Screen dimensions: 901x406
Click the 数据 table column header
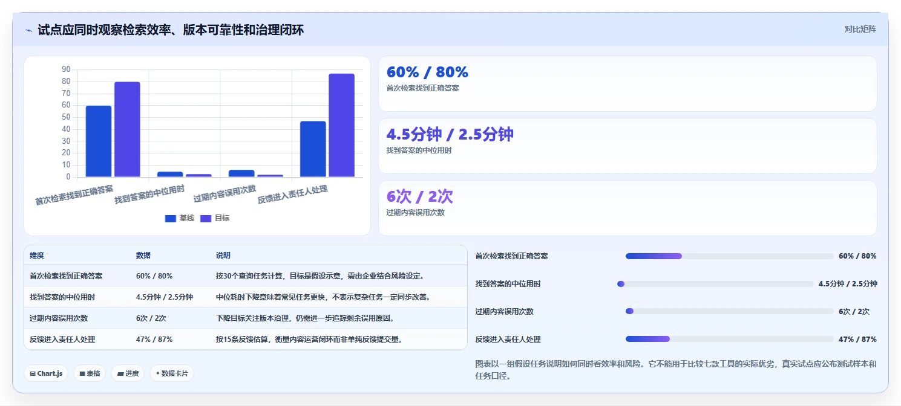[x=143, y=256]
